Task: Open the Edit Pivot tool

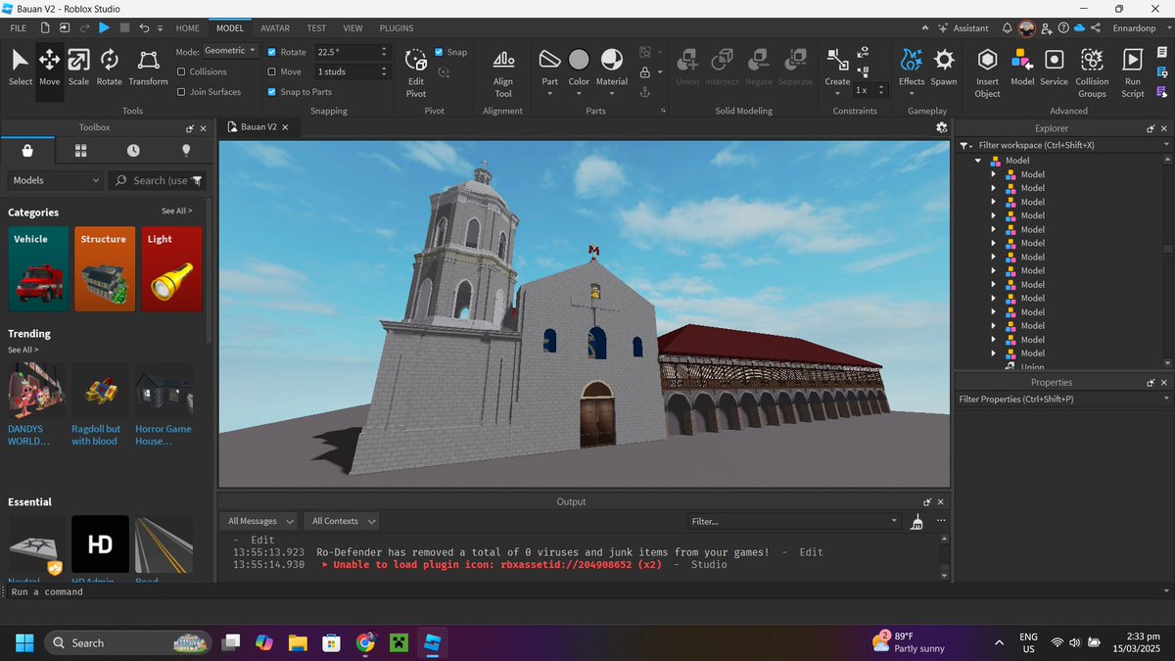Action: coord(416,73)
